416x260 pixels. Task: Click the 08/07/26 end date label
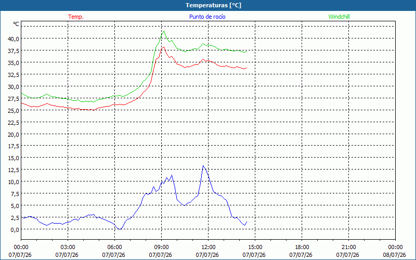[394, 255]
